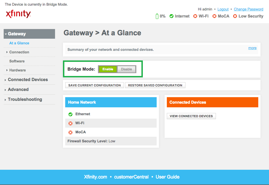
Task: Click the Gateway sidebar header
Action: tap(29, 34)
